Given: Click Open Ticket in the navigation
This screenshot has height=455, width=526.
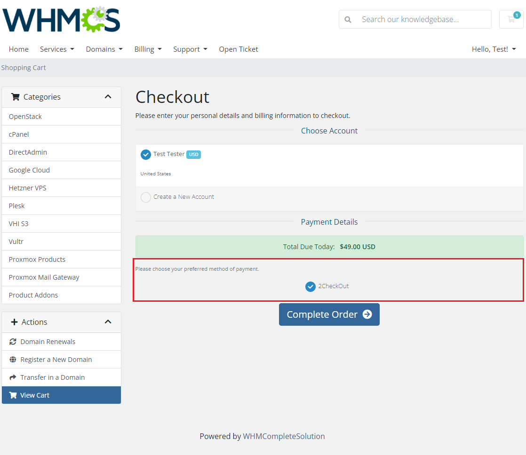Looking at the screenshot, I should click(239, 49).
